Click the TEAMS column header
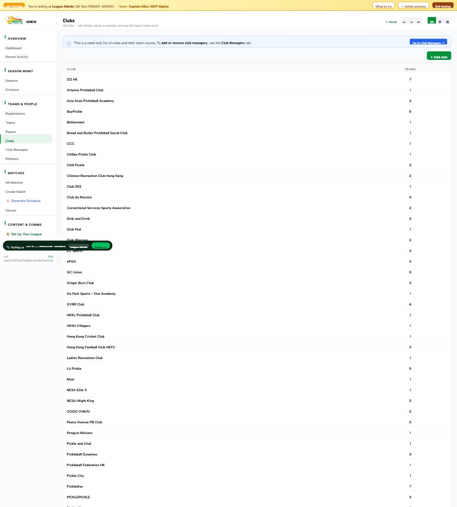457x507 pixels. [x=410, y=69]
